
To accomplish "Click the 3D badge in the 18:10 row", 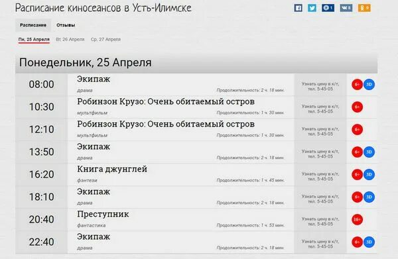I will 369,197.
